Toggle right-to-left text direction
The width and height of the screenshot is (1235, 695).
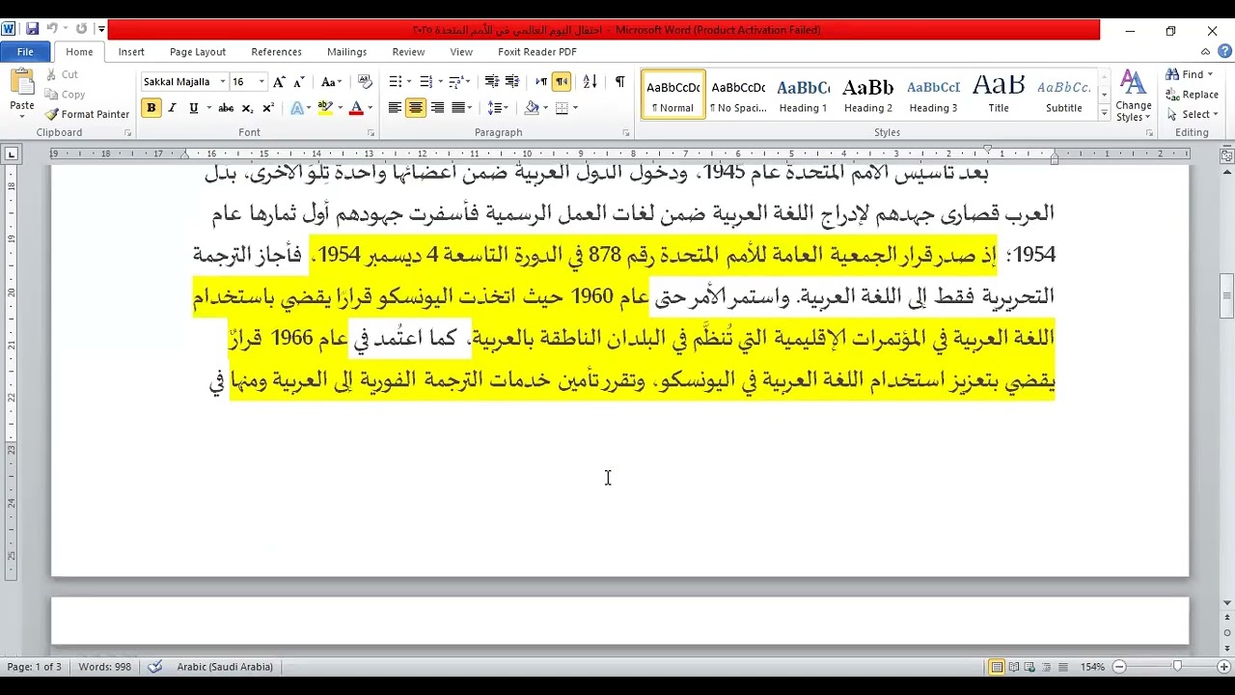pyautogui.click(x=562, y=82)
